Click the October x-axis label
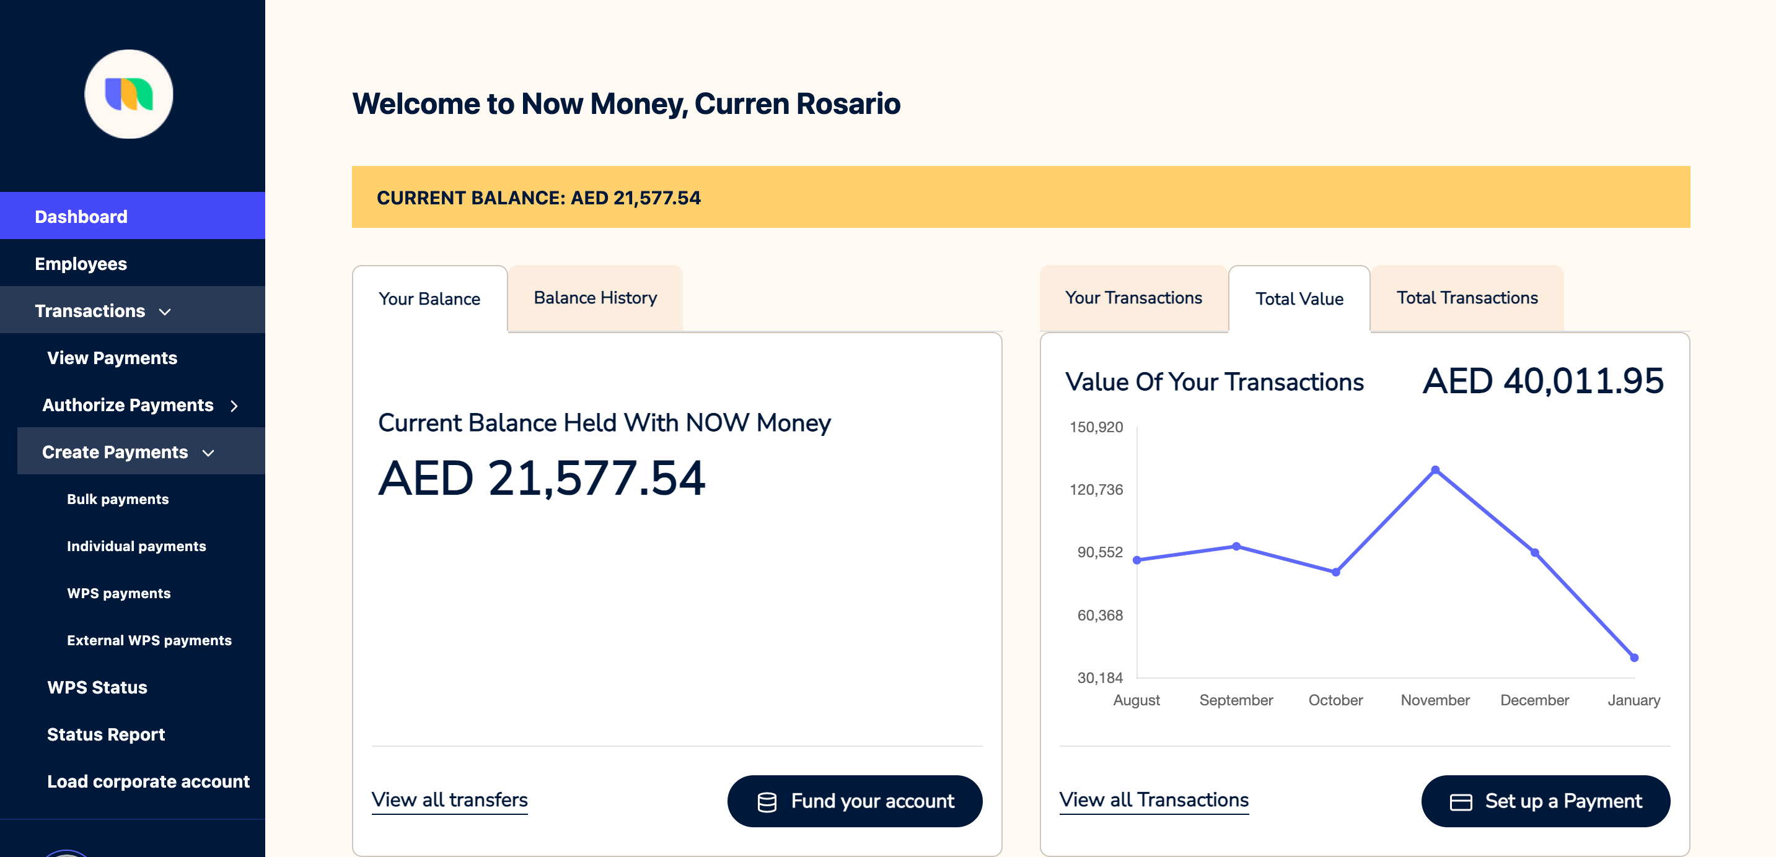The width and height of the screenshot is (1776, 857). click(x=1336, y=700)
